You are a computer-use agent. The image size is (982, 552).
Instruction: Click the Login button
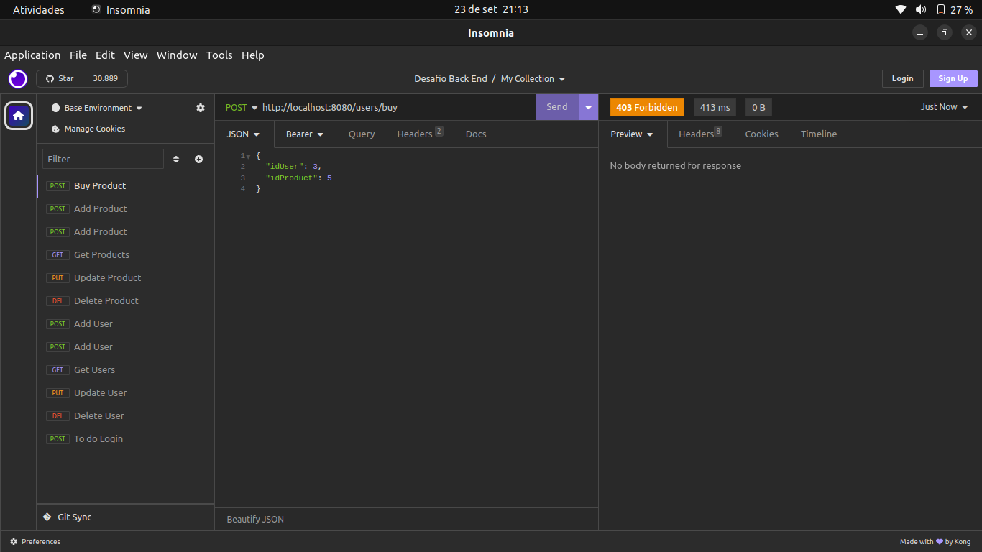[903, 79]
